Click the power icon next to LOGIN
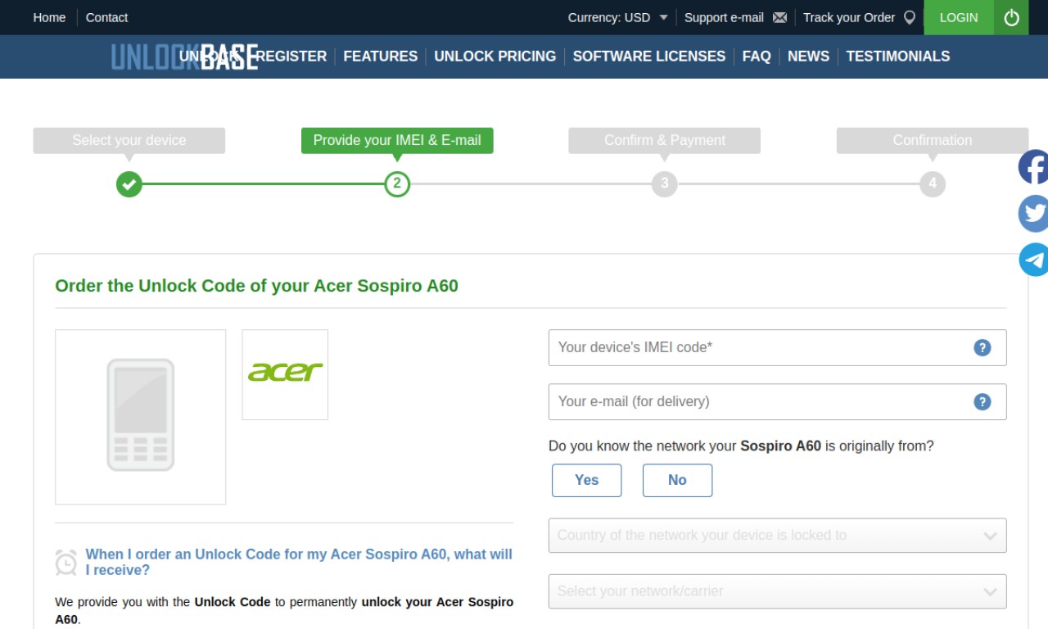Screen dimensions: 1048x629 [1011, 17]
